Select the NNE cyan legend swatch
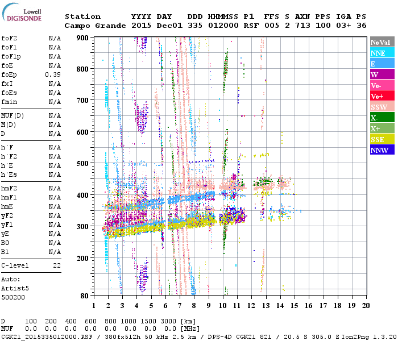This screenshot has width=398, height=341. 382,53
